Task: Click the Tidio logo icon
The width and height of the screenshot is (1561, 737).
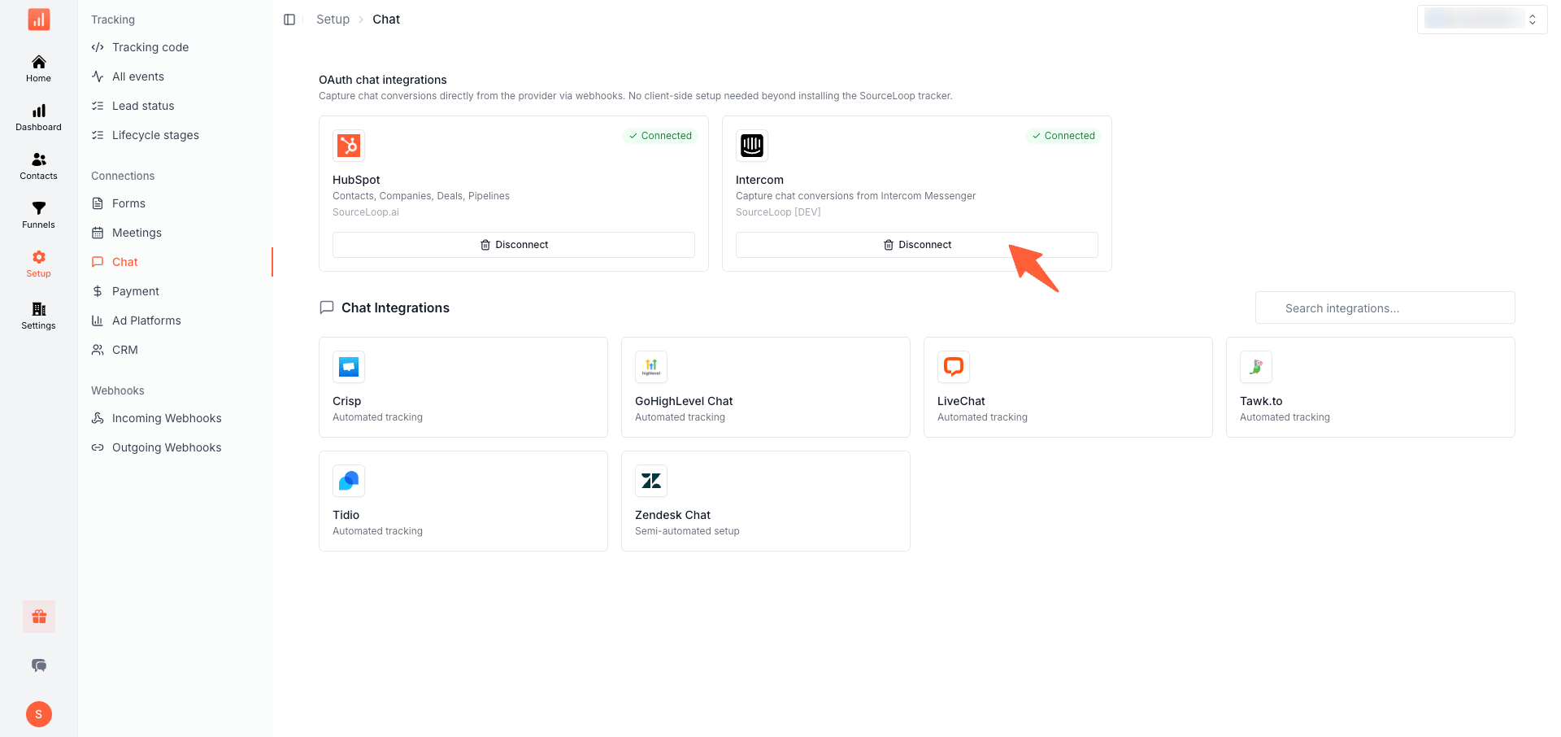Action: 349,481
